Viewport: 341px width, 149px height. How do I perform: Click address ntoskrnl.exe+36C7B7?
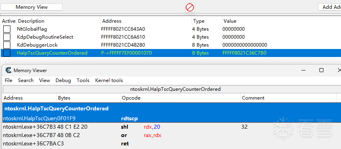tap(30, 135)
